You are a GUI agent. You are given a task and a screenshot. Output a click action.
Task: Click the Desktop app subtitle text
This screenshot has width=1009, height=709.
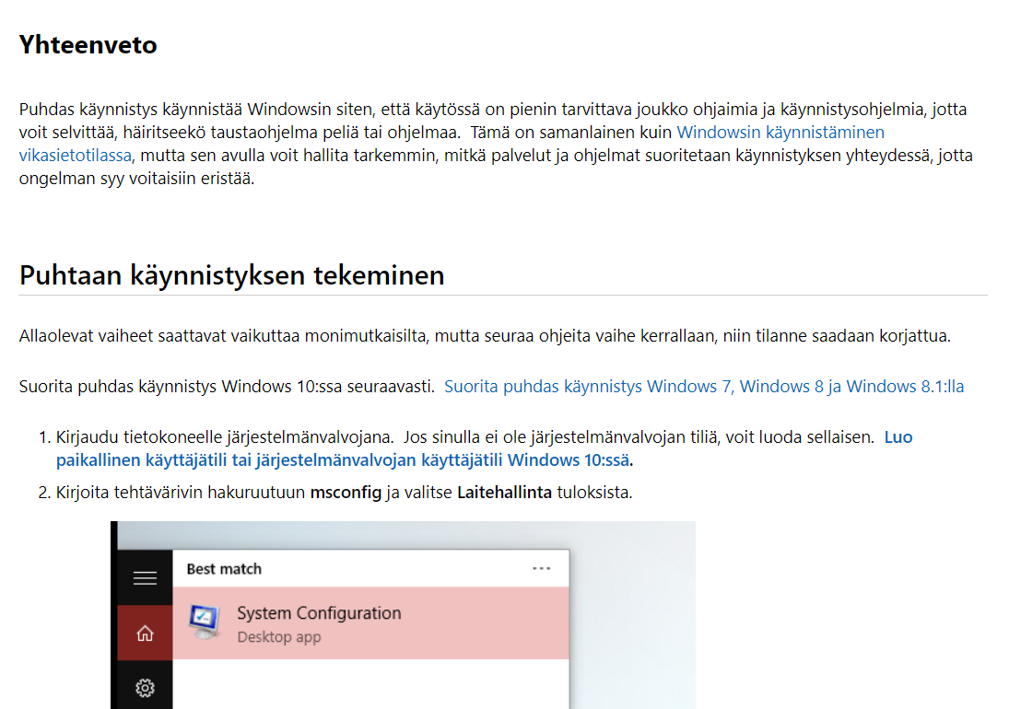[x=279, y=637]
